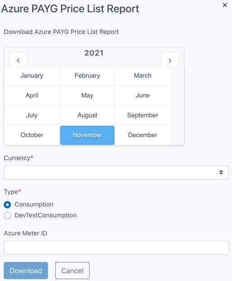Pick September as the report month

[142, 115]
